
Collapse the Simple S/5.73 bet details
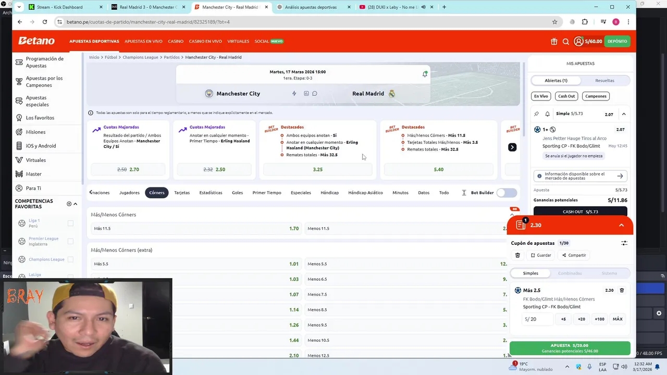pyautogui.click(x=624, y=114)
